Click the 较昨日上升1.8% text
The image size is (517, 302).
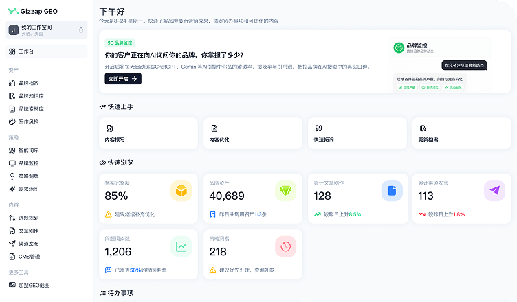[x=446, y=214]
